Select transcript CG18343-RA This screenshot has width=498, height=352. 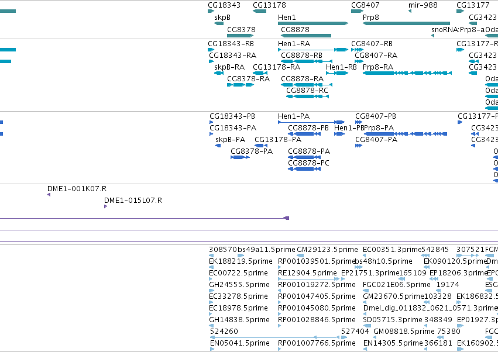click(x=232, y=55)
